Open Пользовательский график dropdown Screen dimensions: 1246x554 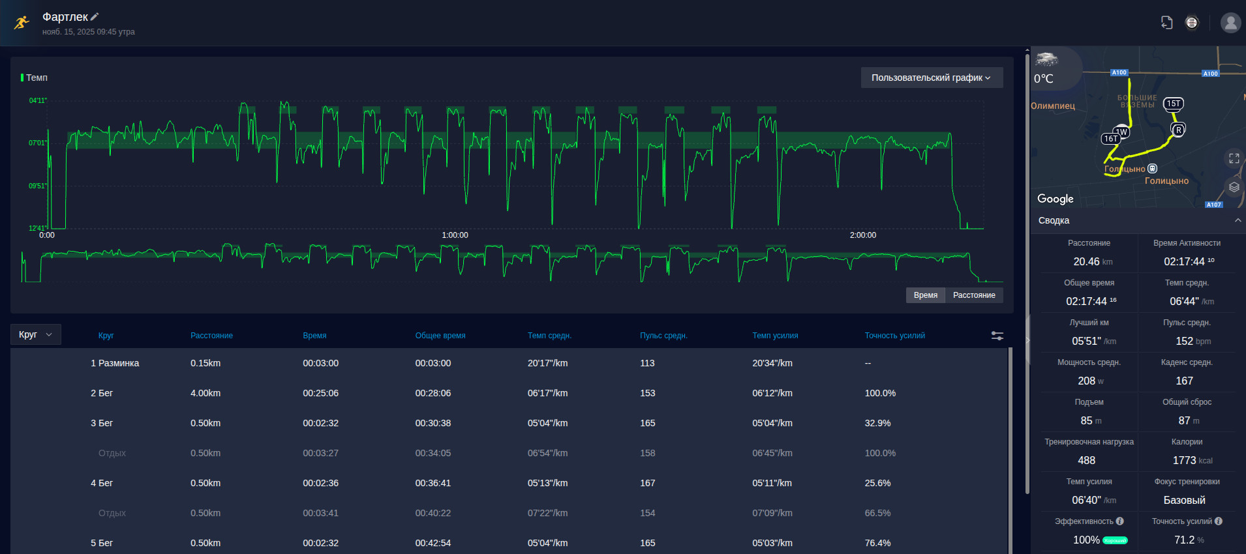932,78
